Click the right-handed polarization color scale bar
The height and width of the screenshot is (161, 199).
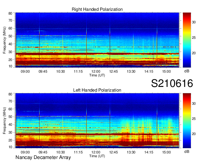coord(187,40)
